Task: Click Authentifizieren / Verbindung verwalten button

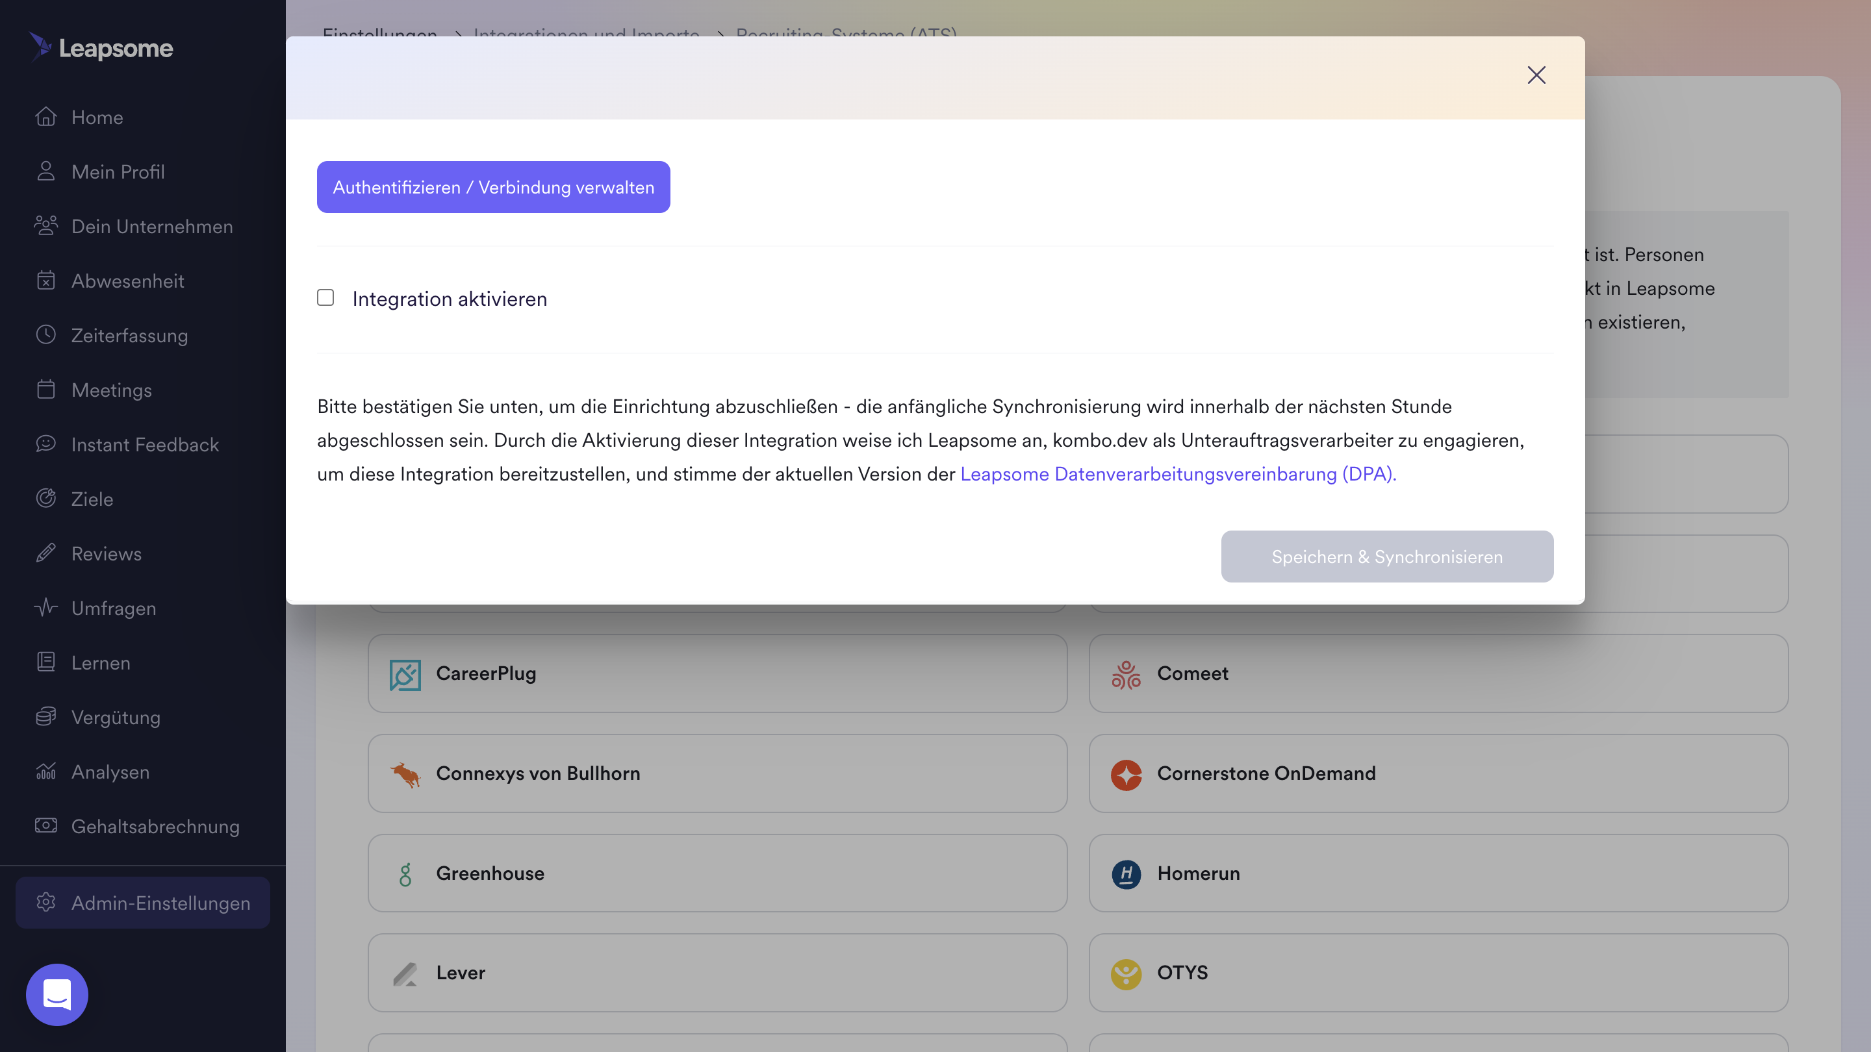Action: coord(493,186)
